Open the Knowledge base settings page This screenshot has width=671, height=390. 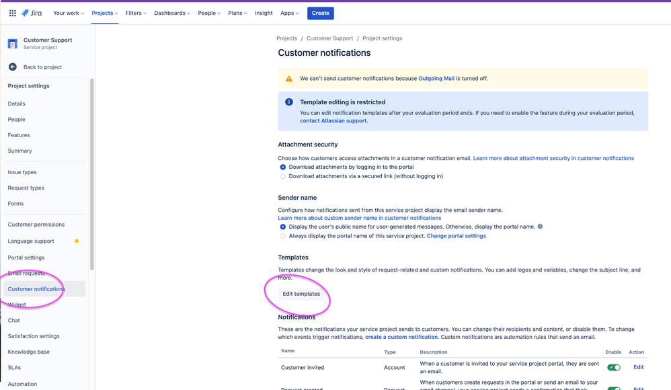coord(29,352)
